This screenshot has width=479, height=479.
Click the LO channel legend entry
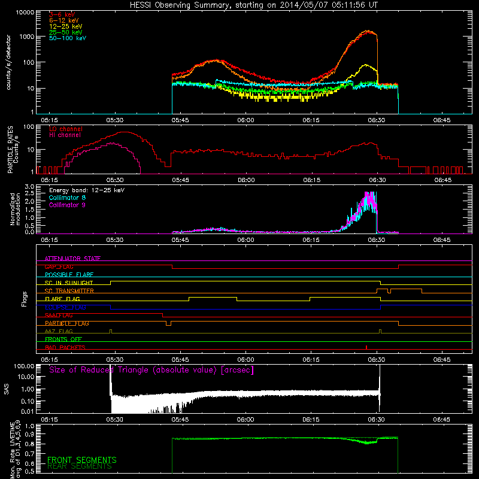66,129
